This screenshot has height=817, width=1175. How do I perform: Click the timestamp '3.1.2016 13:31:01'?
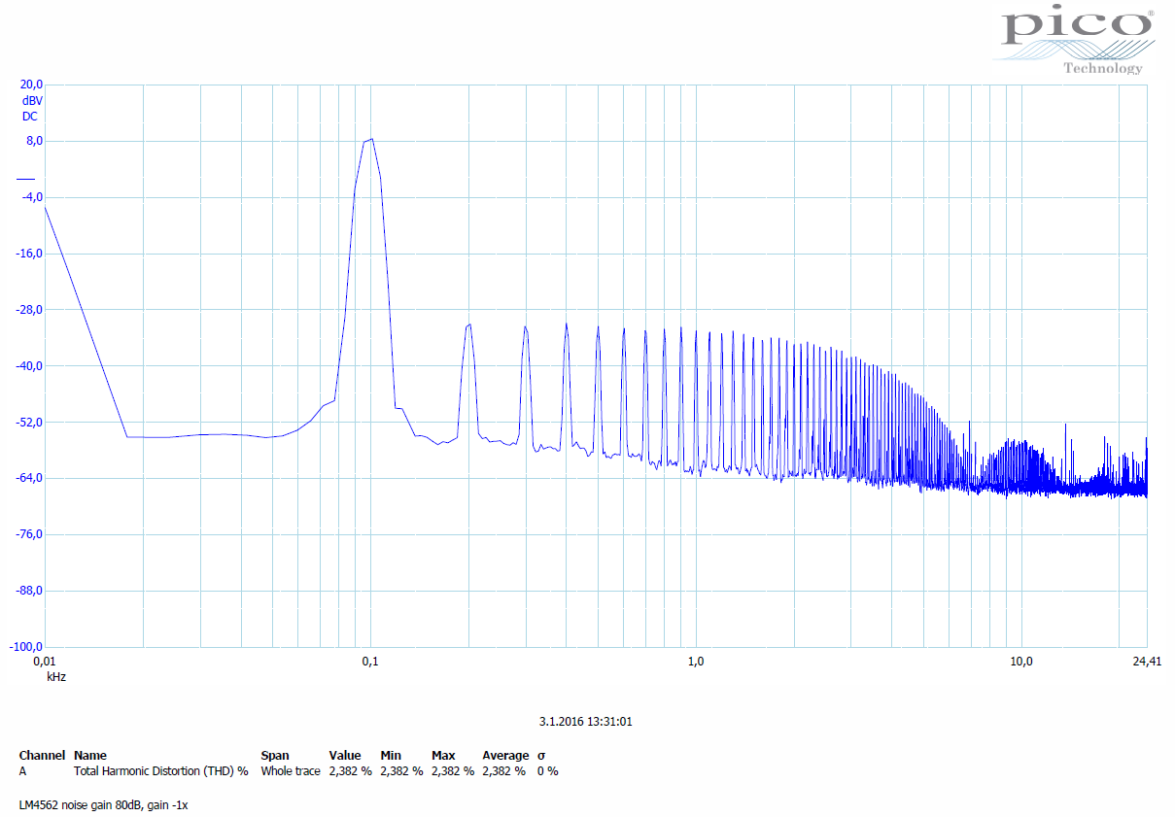tap(585, 722)
